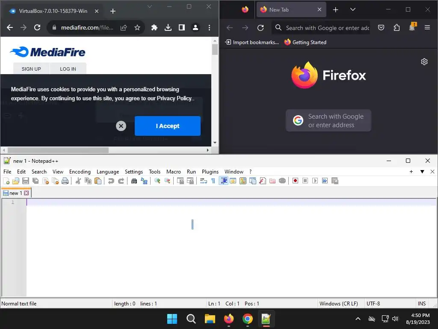Screen dimensions: 438x329
Task: Toggle Show All Characters pilcrow icon
Action: pos(213,181)
